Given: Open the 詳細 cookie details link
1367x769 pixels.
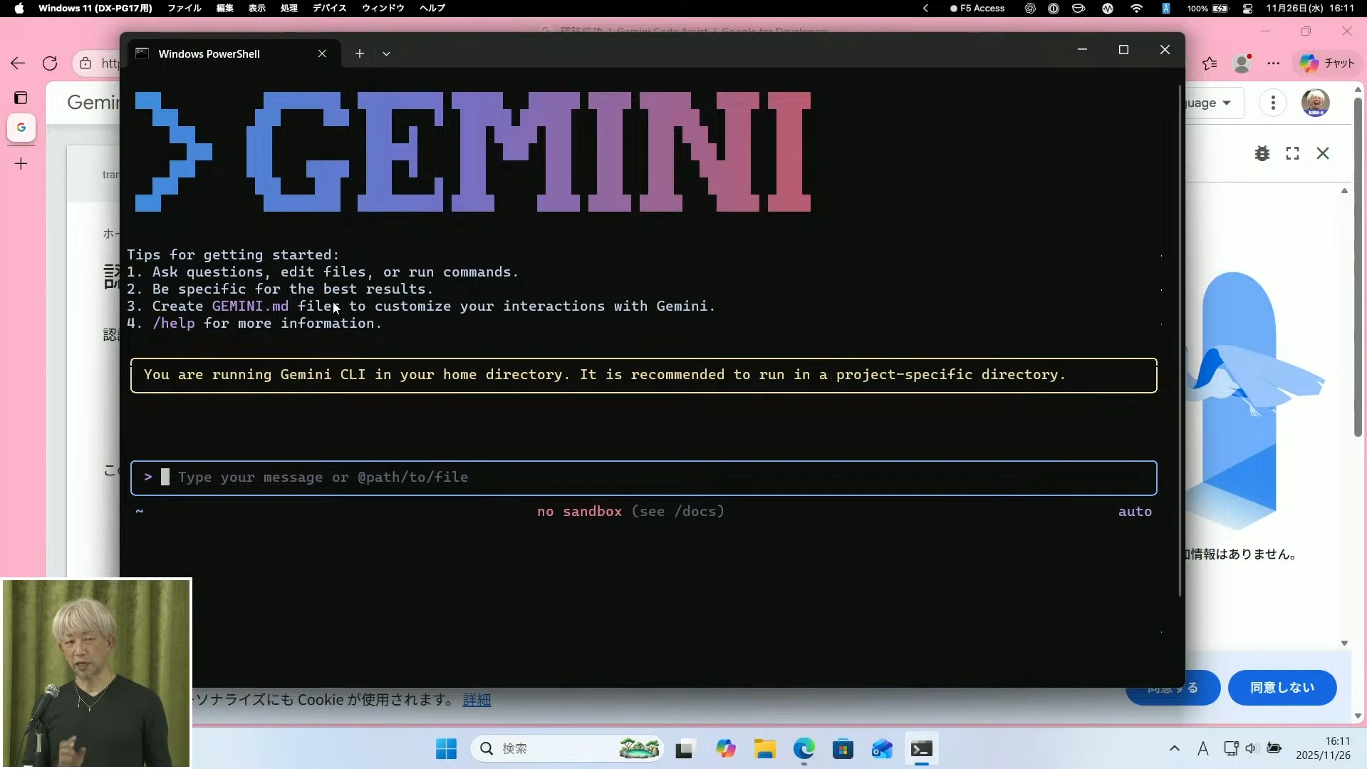Looking at the screenshot, I should tap(477, 700).
